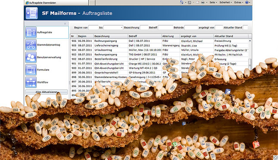The image size is (278, 160).
Task: Click the SF Mailforms logo icon
Action: (31, 13)
